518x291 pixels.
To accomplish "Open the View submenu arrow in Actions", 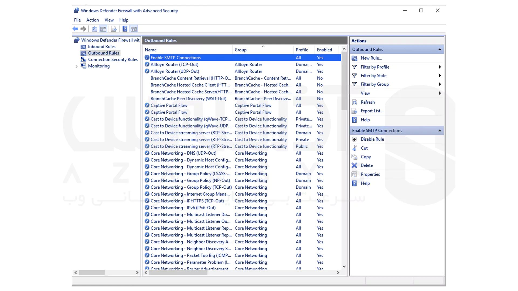I will coord(440,93).
